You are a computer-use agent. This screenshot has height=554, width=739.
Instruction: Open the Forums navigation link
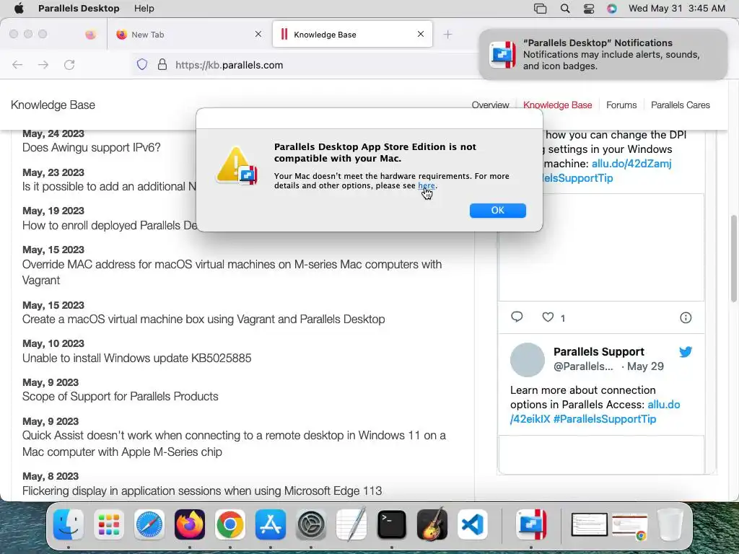pyautogui.click(x=621, y=105)
